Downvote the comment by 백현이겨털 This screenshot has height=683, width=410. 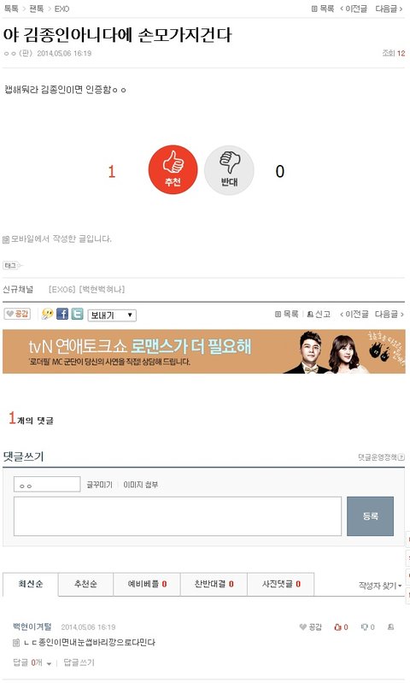(368, 627)
